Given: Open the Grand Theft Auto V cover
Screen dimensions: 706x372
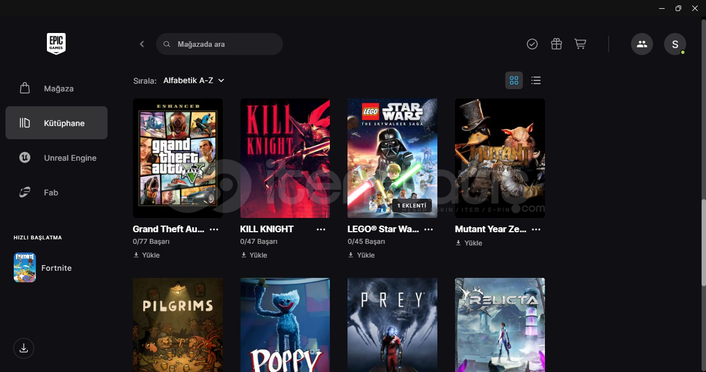Looking at the screenshot, I should (178, 158).
